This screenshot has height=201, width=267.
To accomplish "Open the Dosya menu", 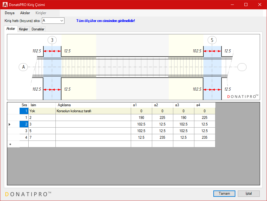I will coord(10,13).
